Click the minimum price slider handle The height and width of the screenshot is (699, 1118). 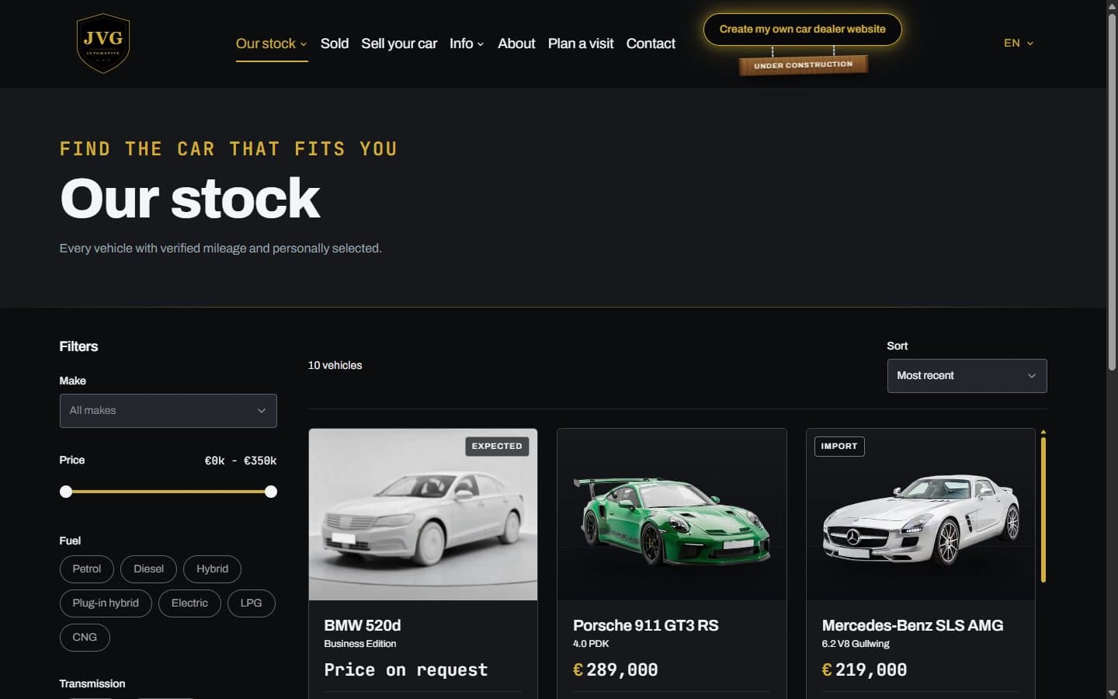66,492
